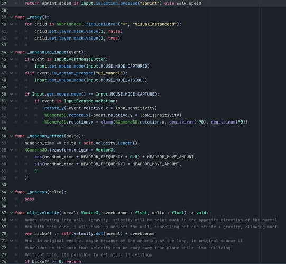Collapse the InputEventMouseMotion if block

coord(11,101)
